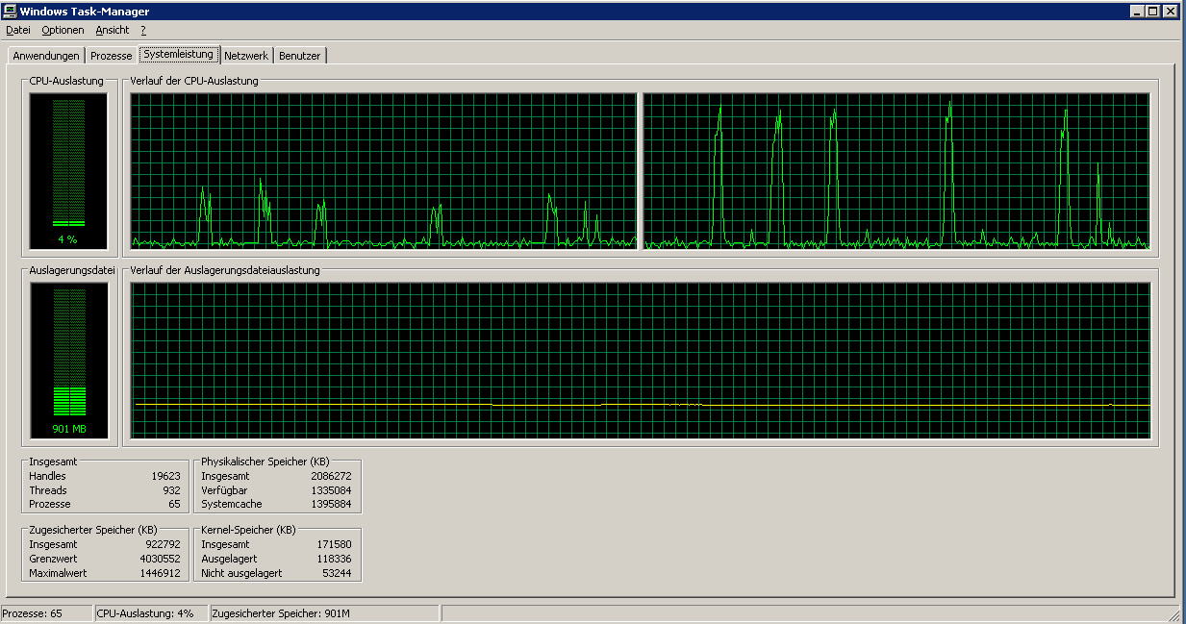Click the Nicht ausgelagert label
The width and height of the screenshot is (1186, 624).
(241, 573)
